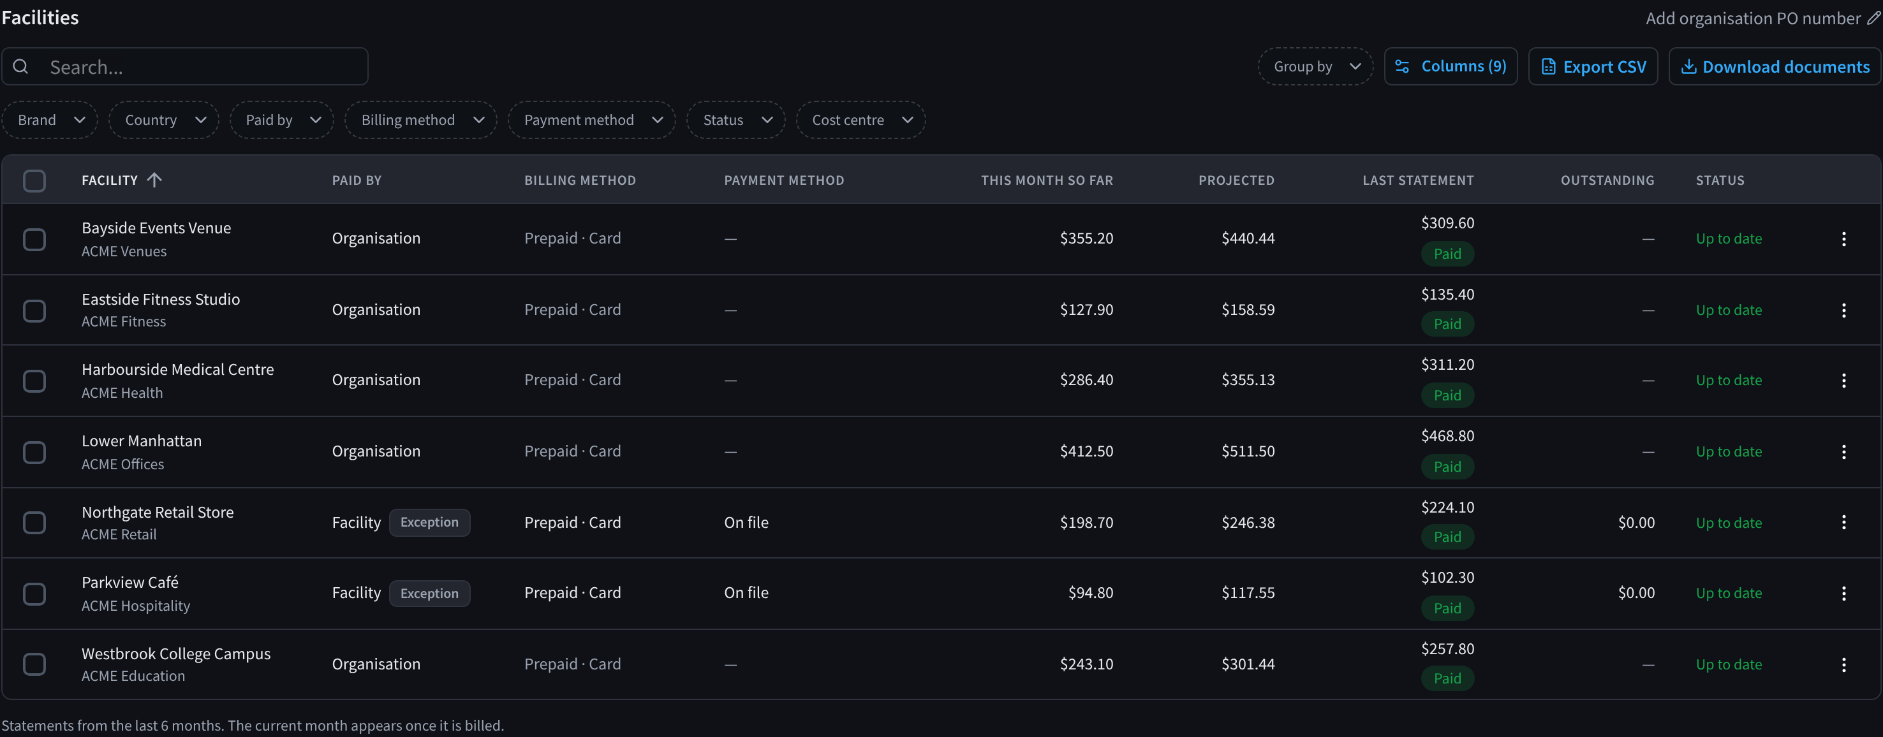The height and width of the screenshot is (737, 1883).
Task: Sort by the Outstanding column header
Action: 1607,180
